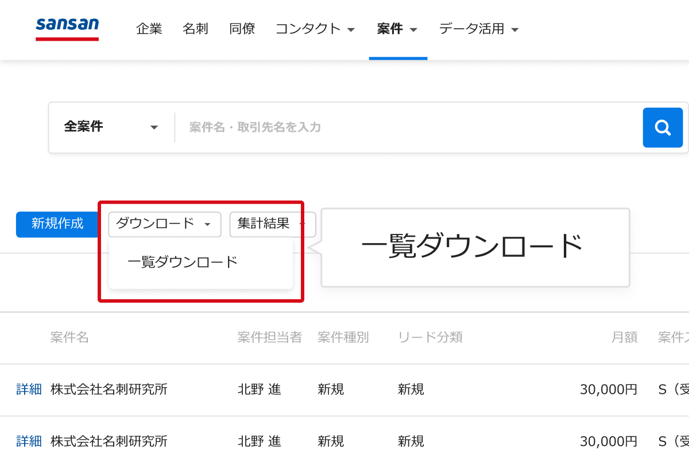Open the コンタクト navigation menu
Image resolution: width=689 pixels, height=450 pixels.
315,29
